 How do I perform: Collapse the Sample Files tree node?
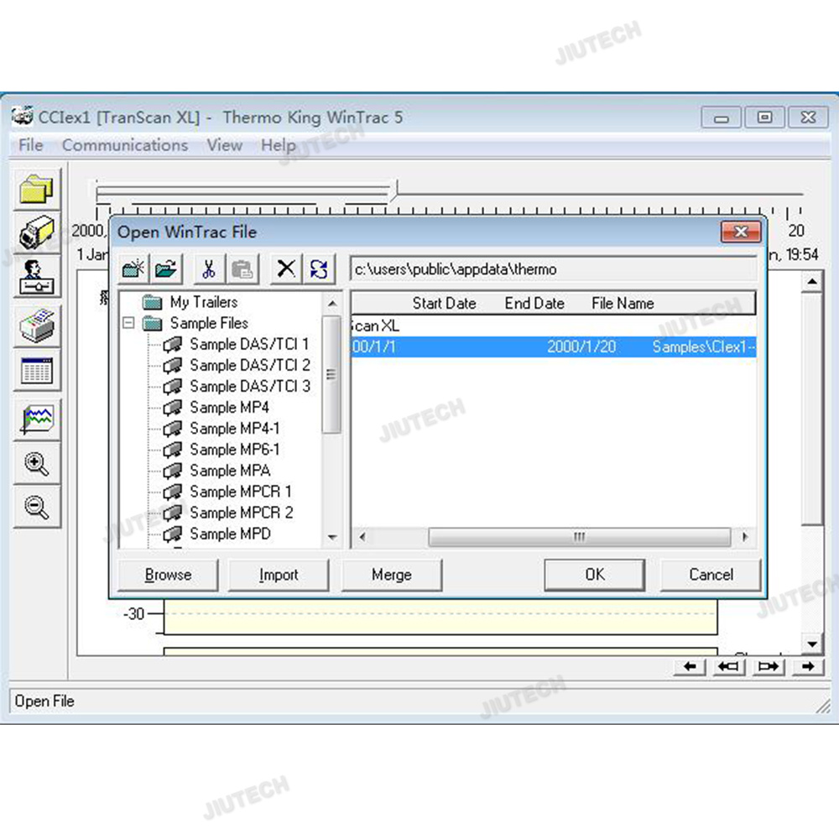pos(128,323)
